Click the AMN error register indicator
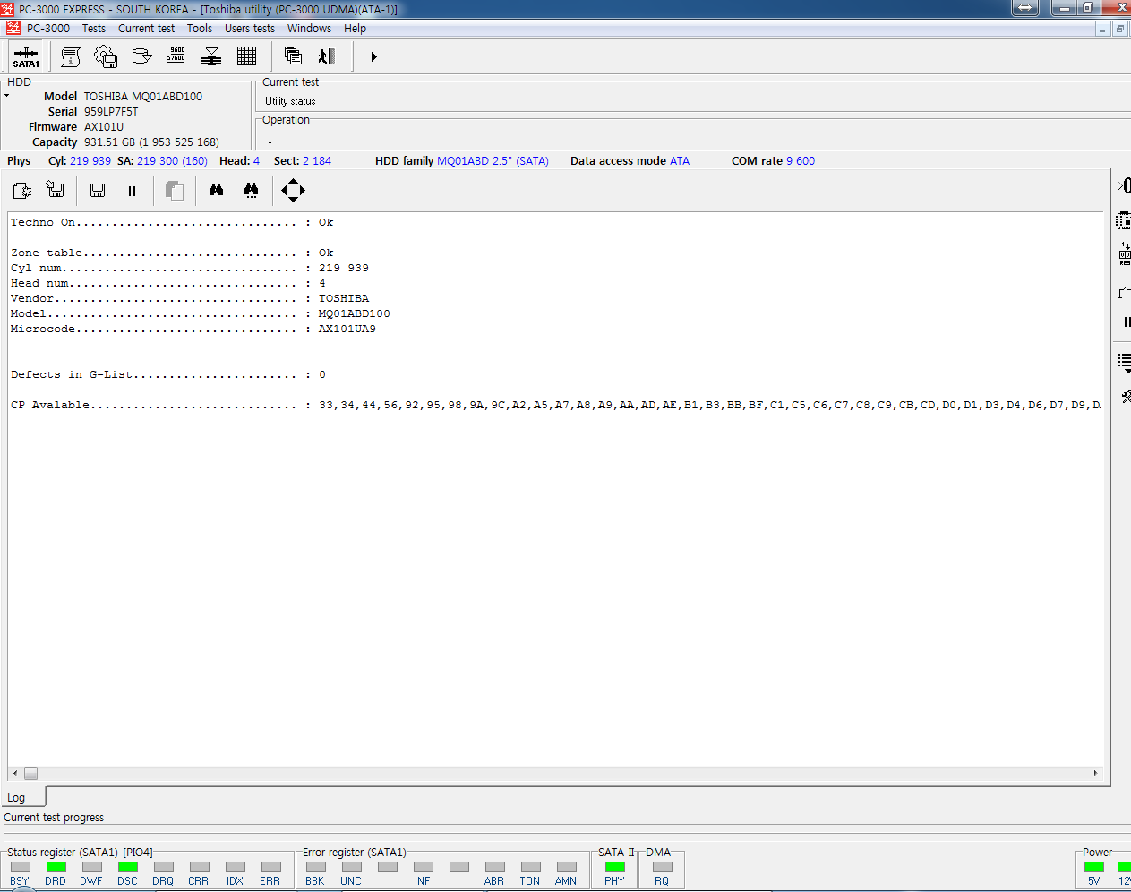 tap(566, 867)
